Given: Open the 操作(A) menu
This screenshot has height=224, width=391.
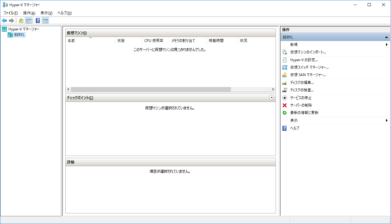Looking at the screenshot, I should [x=29, y=13].
